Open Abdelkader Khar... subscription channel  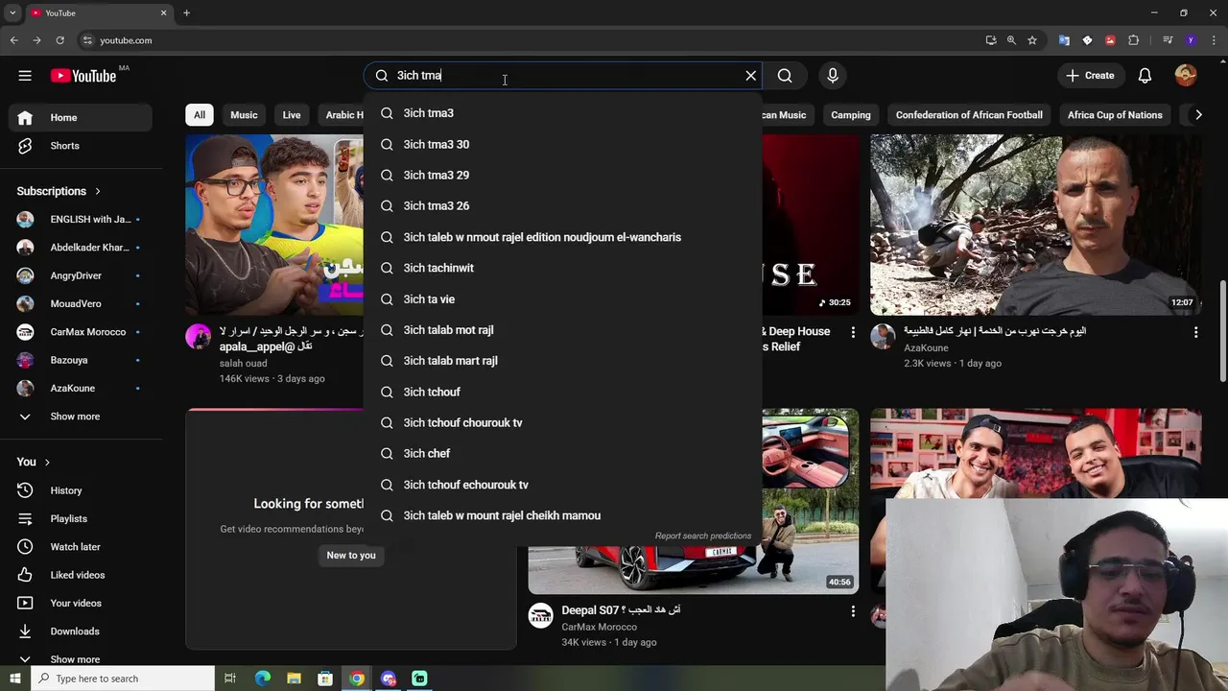[x=81, y=248]
